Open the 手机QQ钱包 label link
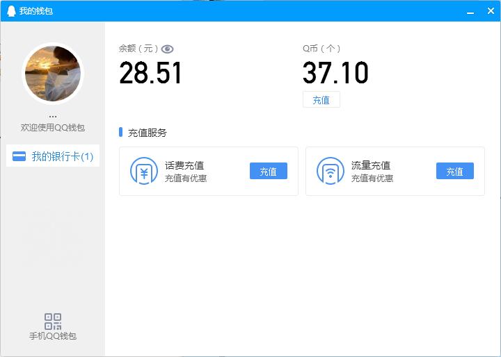 53,336
